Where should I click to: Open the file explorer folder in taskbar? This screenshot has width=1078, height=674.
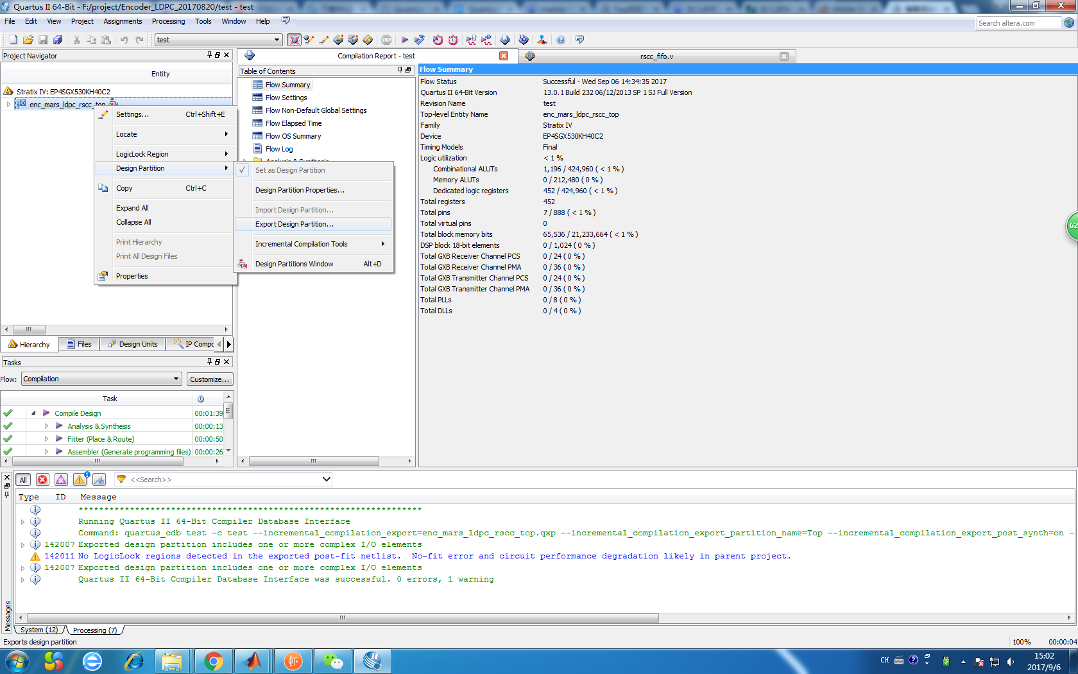pos(172,661)
